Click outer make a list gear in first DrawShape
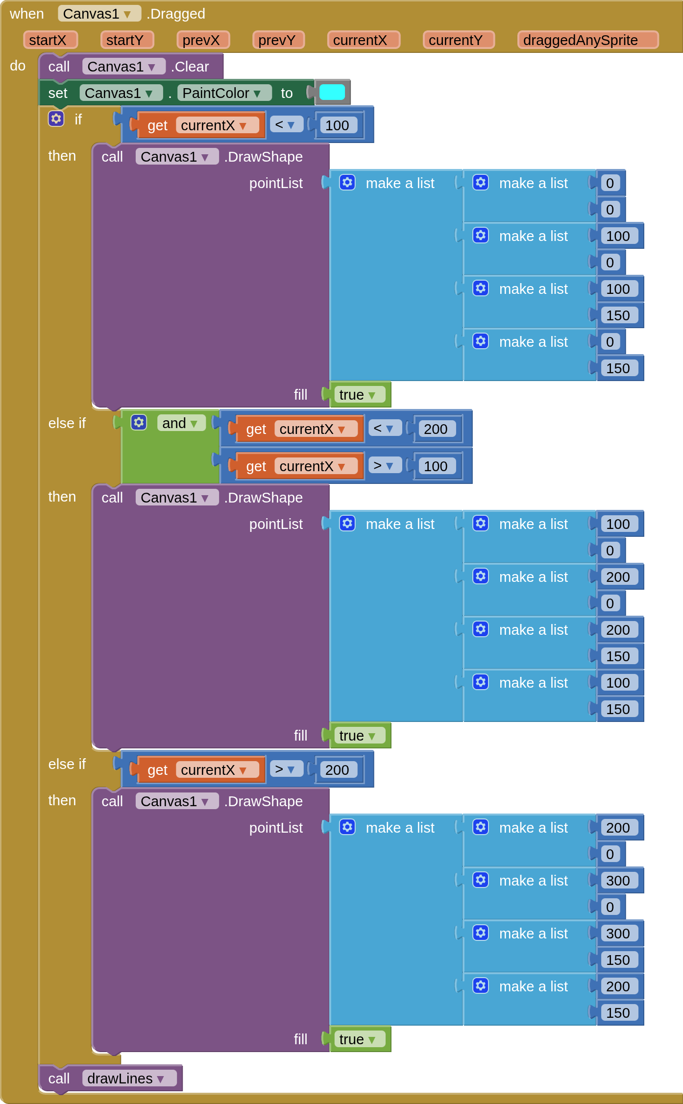Viewport: 683px width, 1104px height. 347,182
